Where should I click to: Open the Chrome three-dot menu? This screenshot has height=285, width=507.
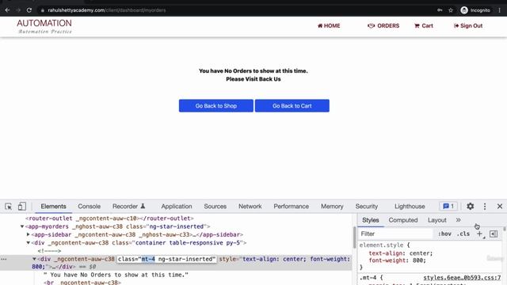500,10
